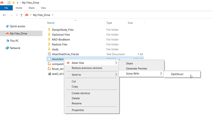Click the Properties checkmark icon in quick access toolbar
Image resolution: width=212 pixels, height=124 pixels.
coord(9,2)
